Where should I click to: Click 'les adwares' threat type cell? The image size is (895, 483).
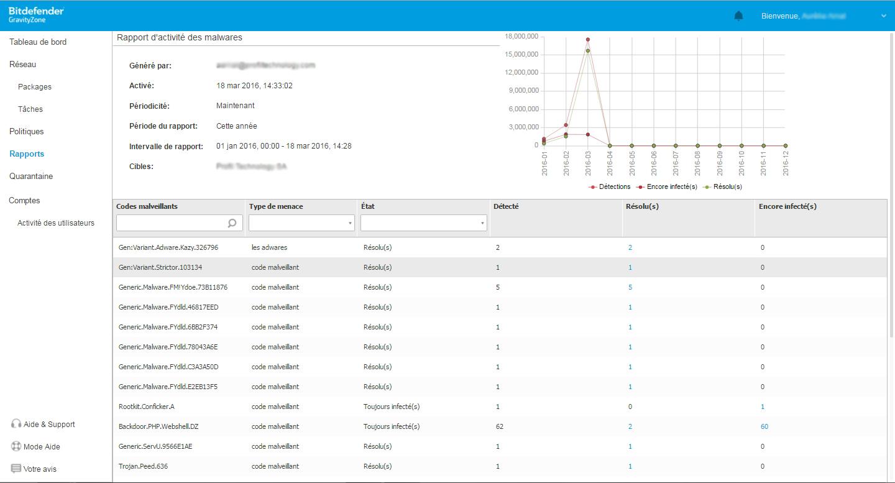coord(269,247)
